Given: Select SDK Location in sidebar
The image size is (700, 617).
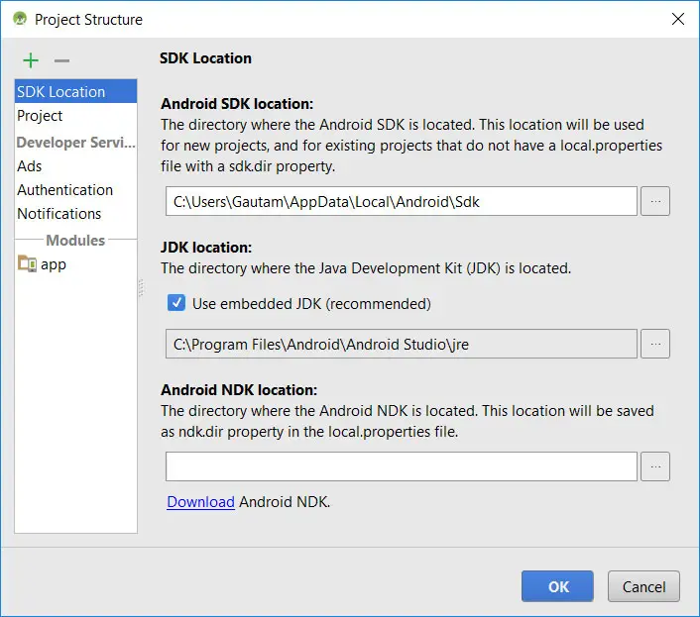Looking at the screenshot, I should [76, 91].
